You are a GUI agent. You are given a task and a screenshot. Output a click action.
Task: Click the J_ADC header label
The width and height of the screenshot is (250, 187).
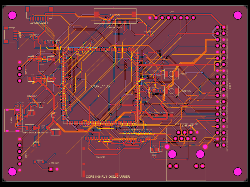tap(26, 71)
